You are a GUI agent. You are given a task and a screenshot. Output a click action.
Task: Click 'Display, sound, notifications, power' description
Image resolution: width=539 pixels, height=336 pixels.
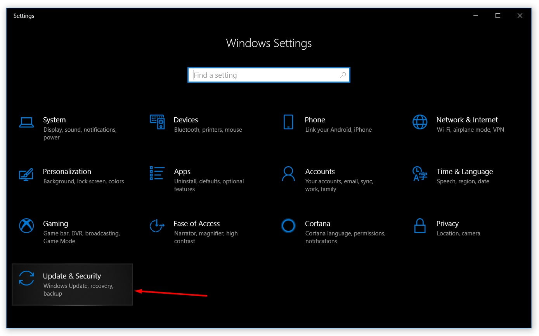[x=80, y=134]
